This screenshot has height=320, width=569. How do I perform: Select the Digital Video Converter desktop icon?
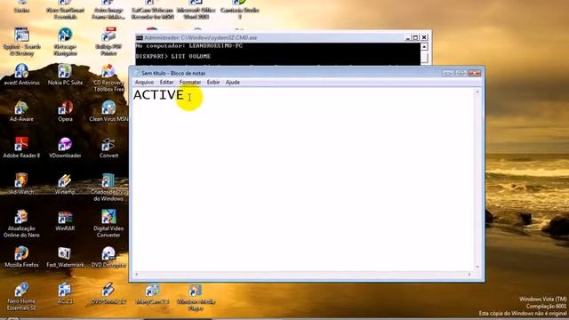point(108,223)
